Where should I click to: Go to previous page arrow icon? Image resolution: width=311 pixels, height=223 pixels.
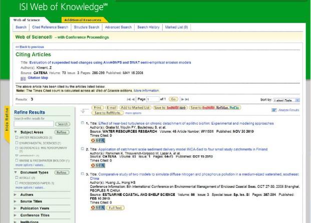pos(133,99)
